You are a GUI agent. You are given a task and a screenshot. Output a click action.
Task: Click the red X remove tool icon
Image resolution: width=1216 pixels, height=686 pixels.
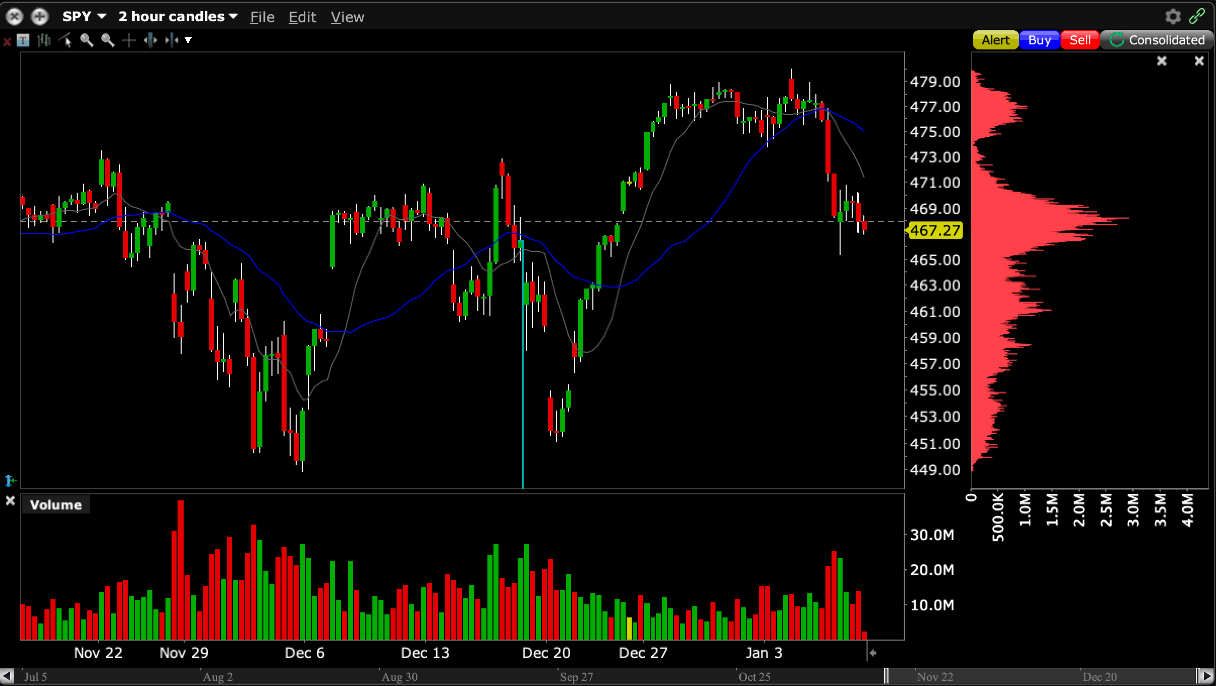point(7,41)
